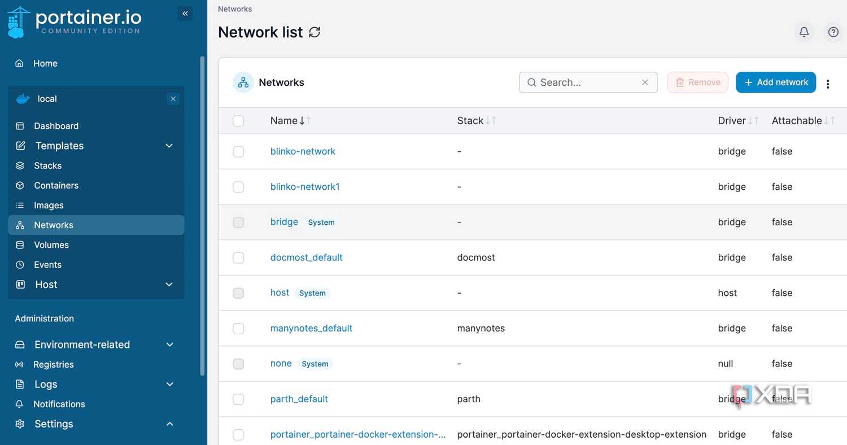Click the Images list icon
Viewport: 847px width, 445px height.
tap(20, 205)
